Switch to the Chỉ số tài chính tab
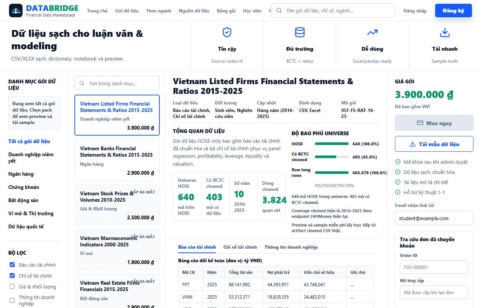The image size is (481, 308). 240,247
